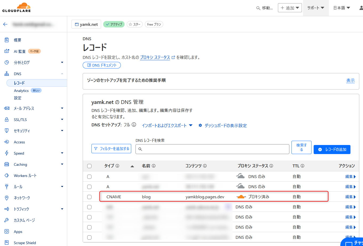
Task: Click the yamk.net domain button
Action: (86, 24)
